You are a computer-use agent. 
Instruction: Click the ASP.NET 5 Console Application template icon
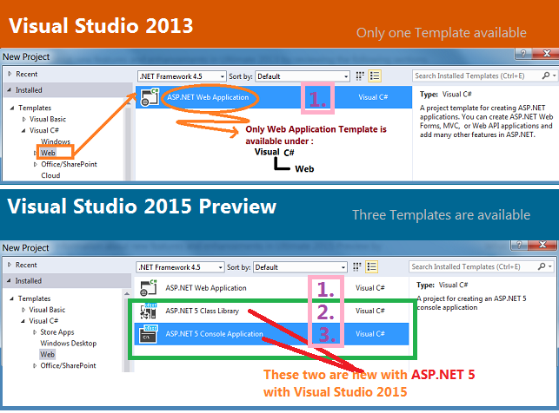[x=149, y=334]
